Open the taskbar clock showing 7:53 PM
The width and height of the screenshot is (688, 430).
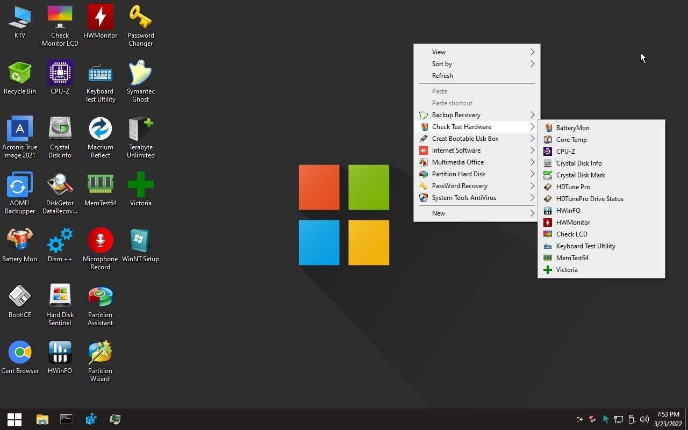(x=668, y=419)
